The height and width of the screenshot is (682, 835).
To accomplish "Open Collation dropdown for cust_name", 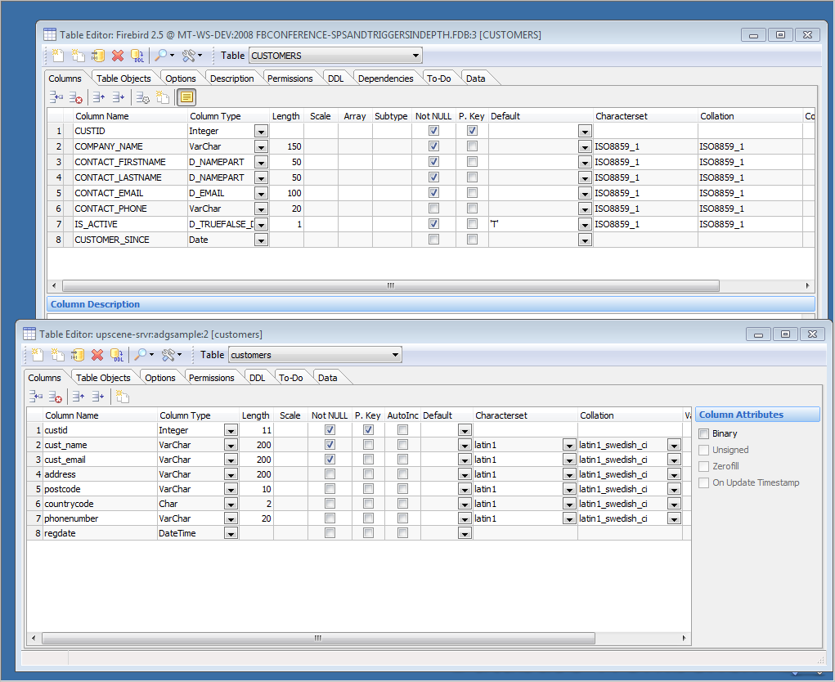I will [672, 444].
